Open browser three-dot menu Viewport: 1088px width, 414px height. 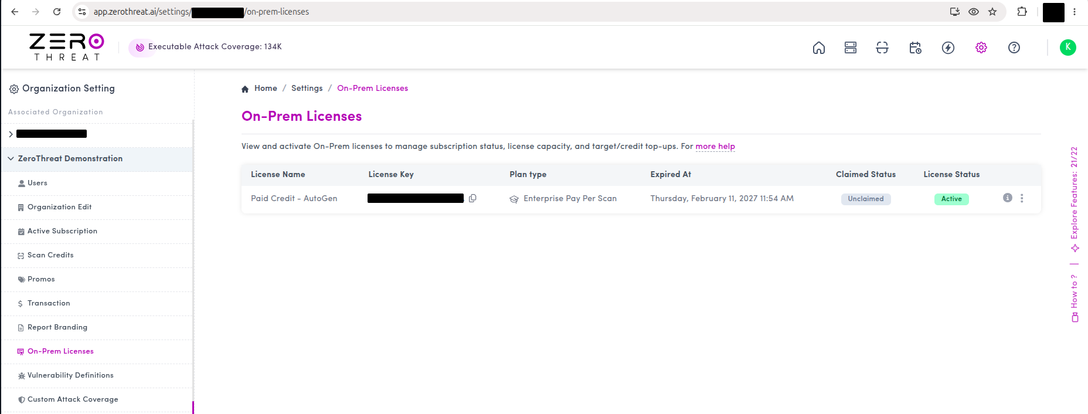(x=1075, y=12)
